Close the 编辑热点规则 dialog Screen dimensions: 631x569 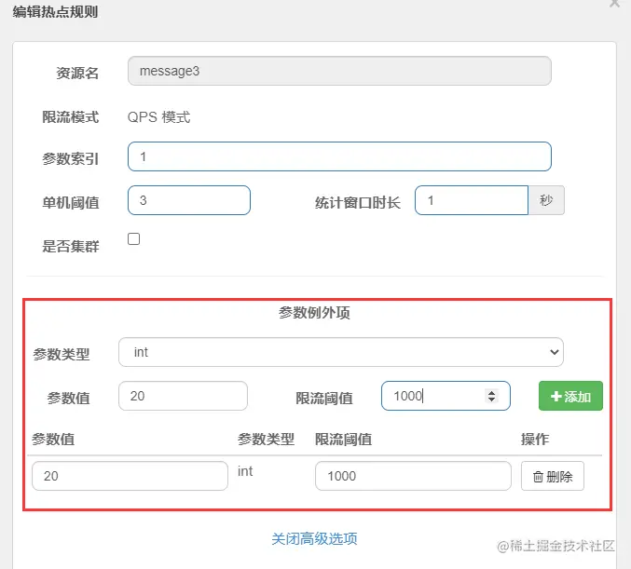coord(615,3)
